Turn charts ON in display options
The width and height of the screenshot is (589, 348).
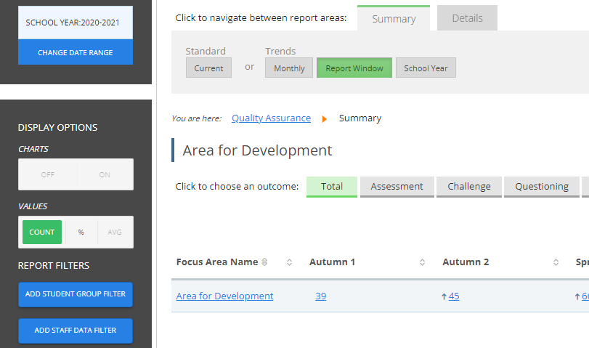point(105,174)
